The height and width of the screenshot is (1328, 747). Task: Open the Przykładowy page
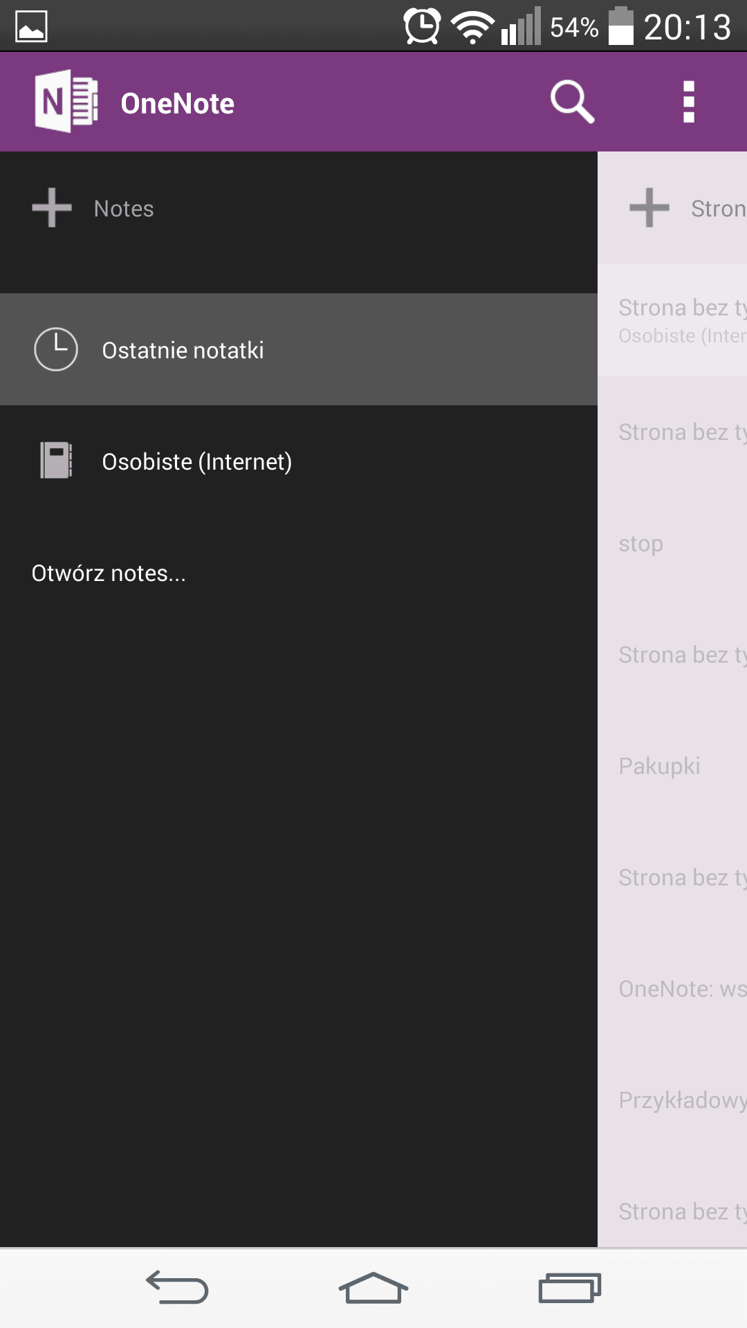coord(672,1100)
